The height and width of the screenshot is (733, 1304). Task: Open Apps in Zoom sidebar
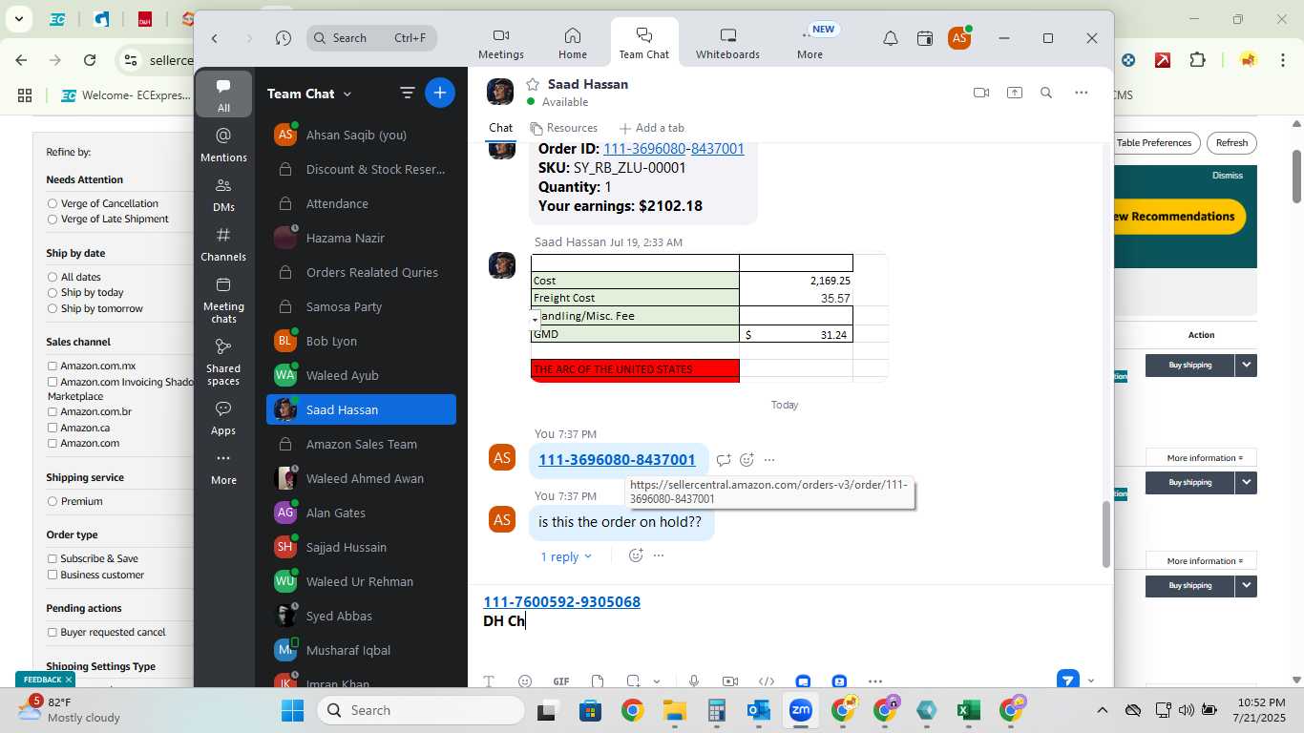click(223, 417)
